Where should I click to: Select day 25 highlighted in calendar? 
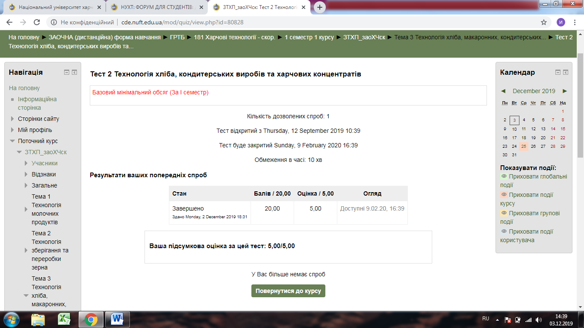click(x=524, y=146)
